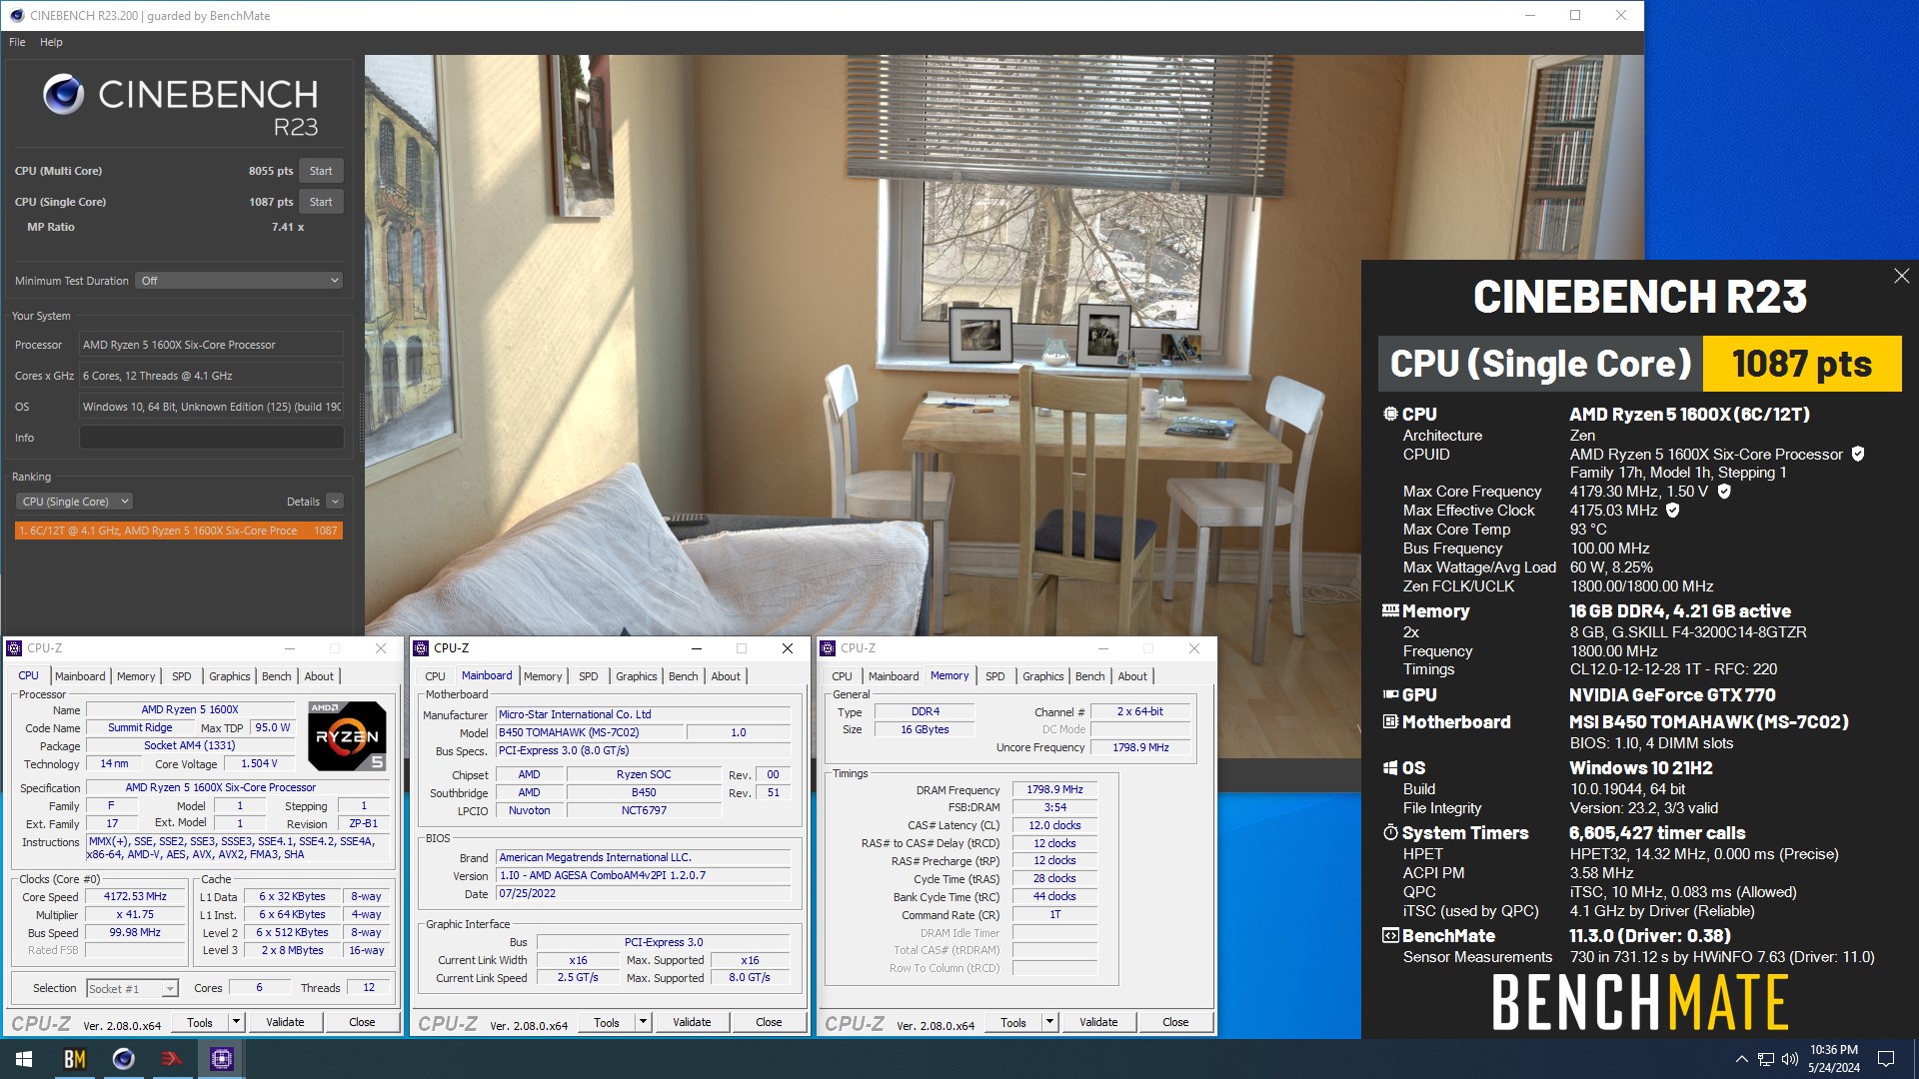Image resolution: width=1919 pixels, height=1079 pixels.
Task: Start the CPU Single Core test
Action: pyautogui.click(x=321, y=202)
